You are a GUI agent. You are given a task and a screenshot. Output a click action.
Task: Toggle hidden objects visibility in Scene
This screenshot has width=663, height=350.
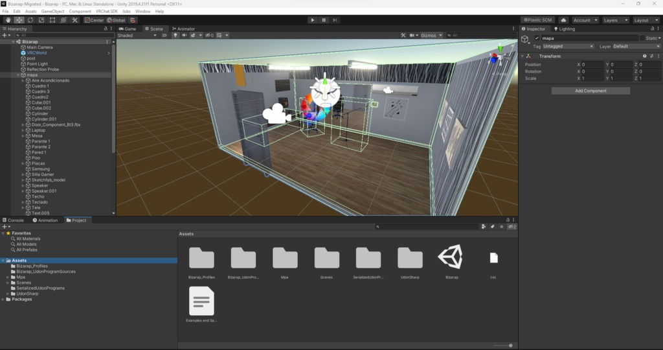[x=209, y=35]
